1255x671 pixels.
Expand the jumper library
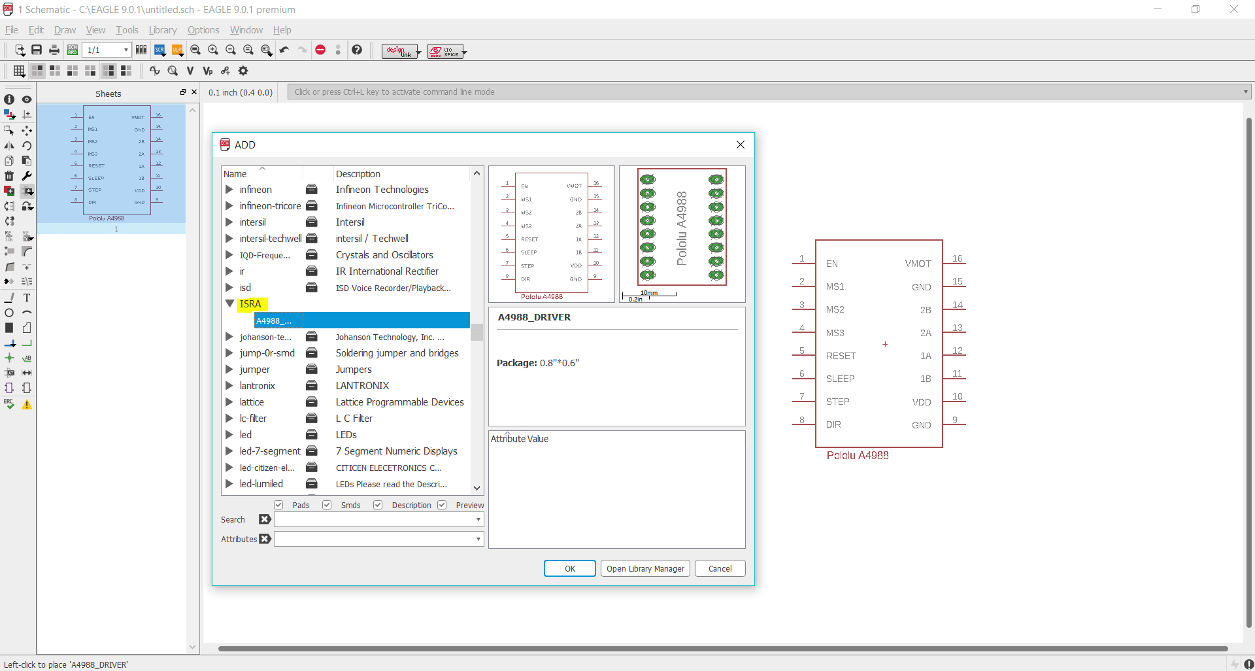pos(229,370)
